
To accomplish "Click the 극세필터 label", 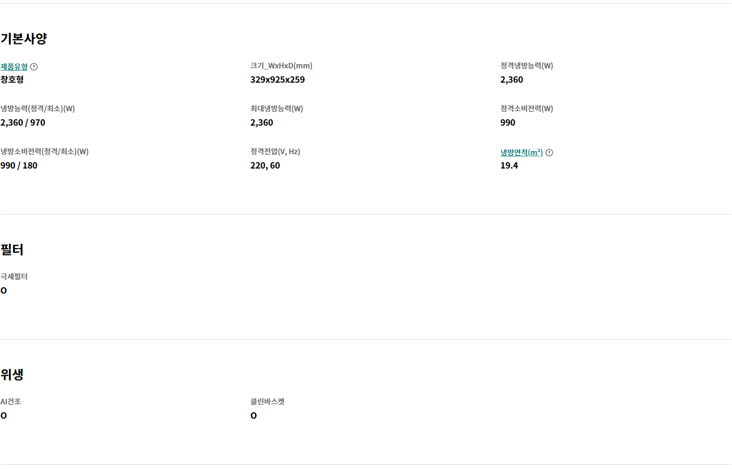I will [14, 277].
